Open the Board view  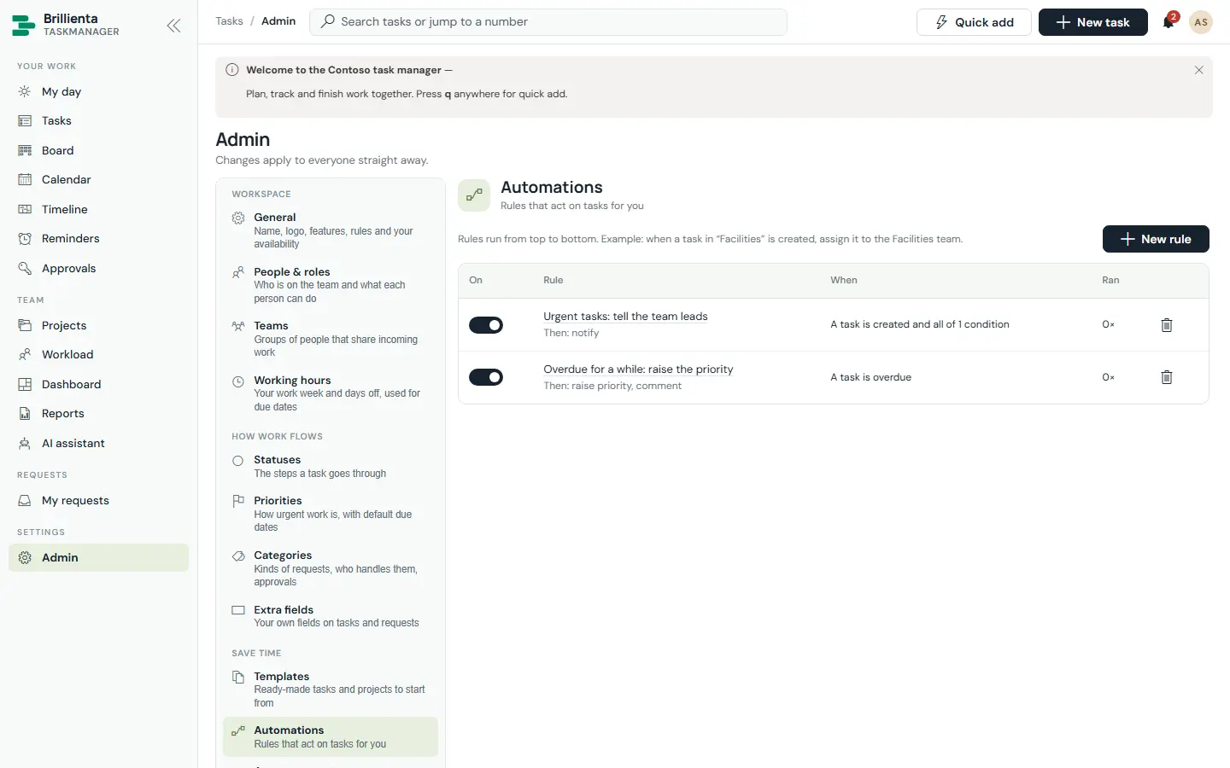[98, 150]
